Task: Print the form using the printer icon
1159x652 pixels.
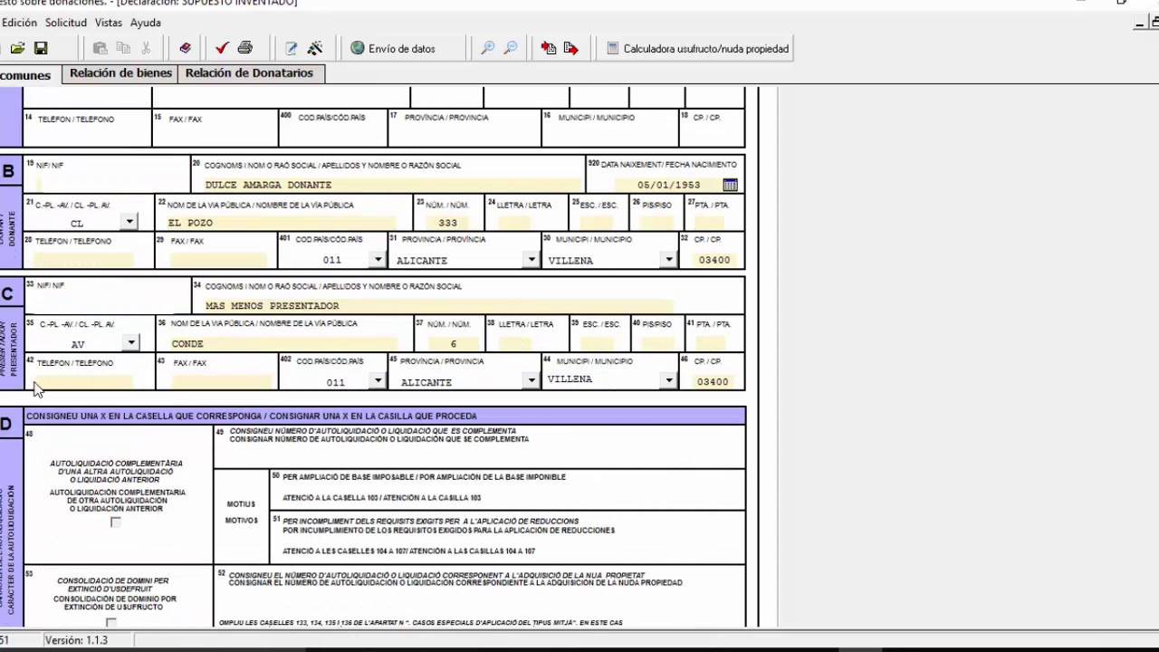Action: point(244,49)
